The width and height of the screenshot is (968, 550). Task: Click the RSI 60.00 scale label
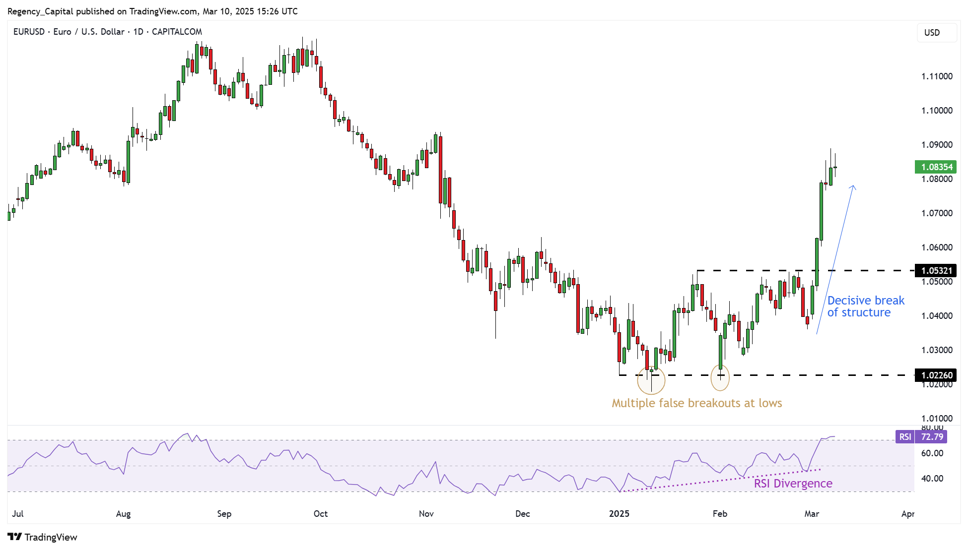coord(932,453)
